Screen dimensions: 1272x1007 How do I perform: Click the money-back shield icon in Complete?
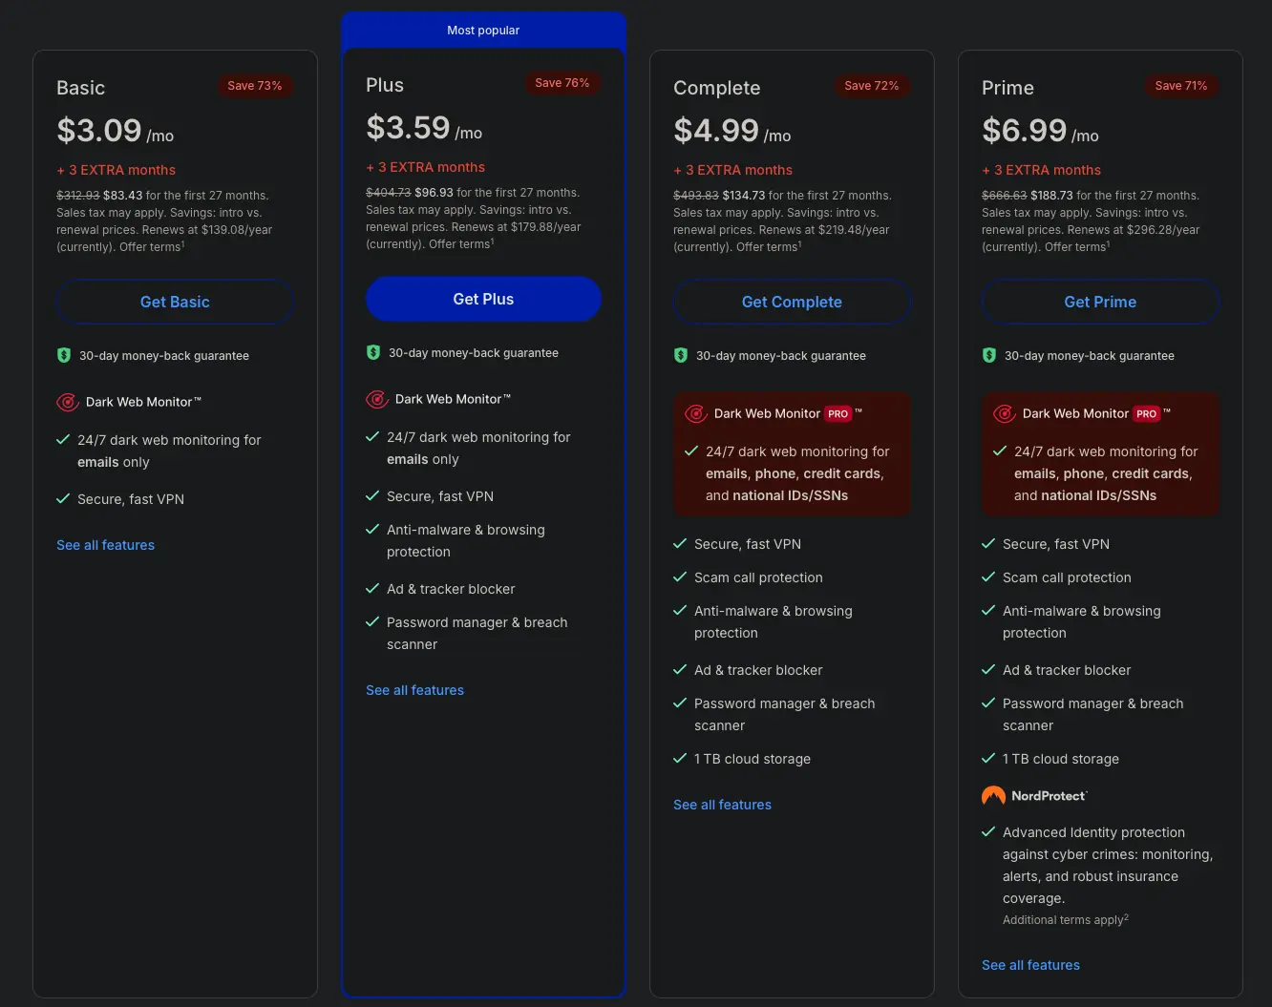[x=681, y=355]
